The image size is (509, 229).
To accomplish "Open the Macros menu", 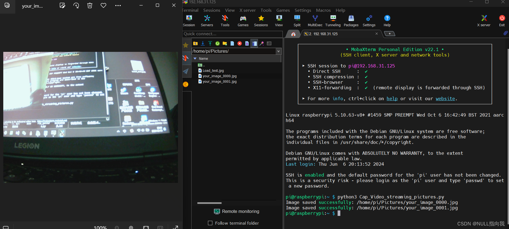I will [x=323, y=10].
